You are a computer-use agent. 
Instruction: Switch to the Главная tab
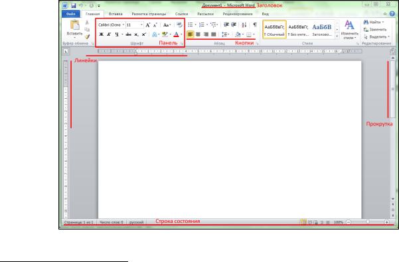click(x=93, y=14)
